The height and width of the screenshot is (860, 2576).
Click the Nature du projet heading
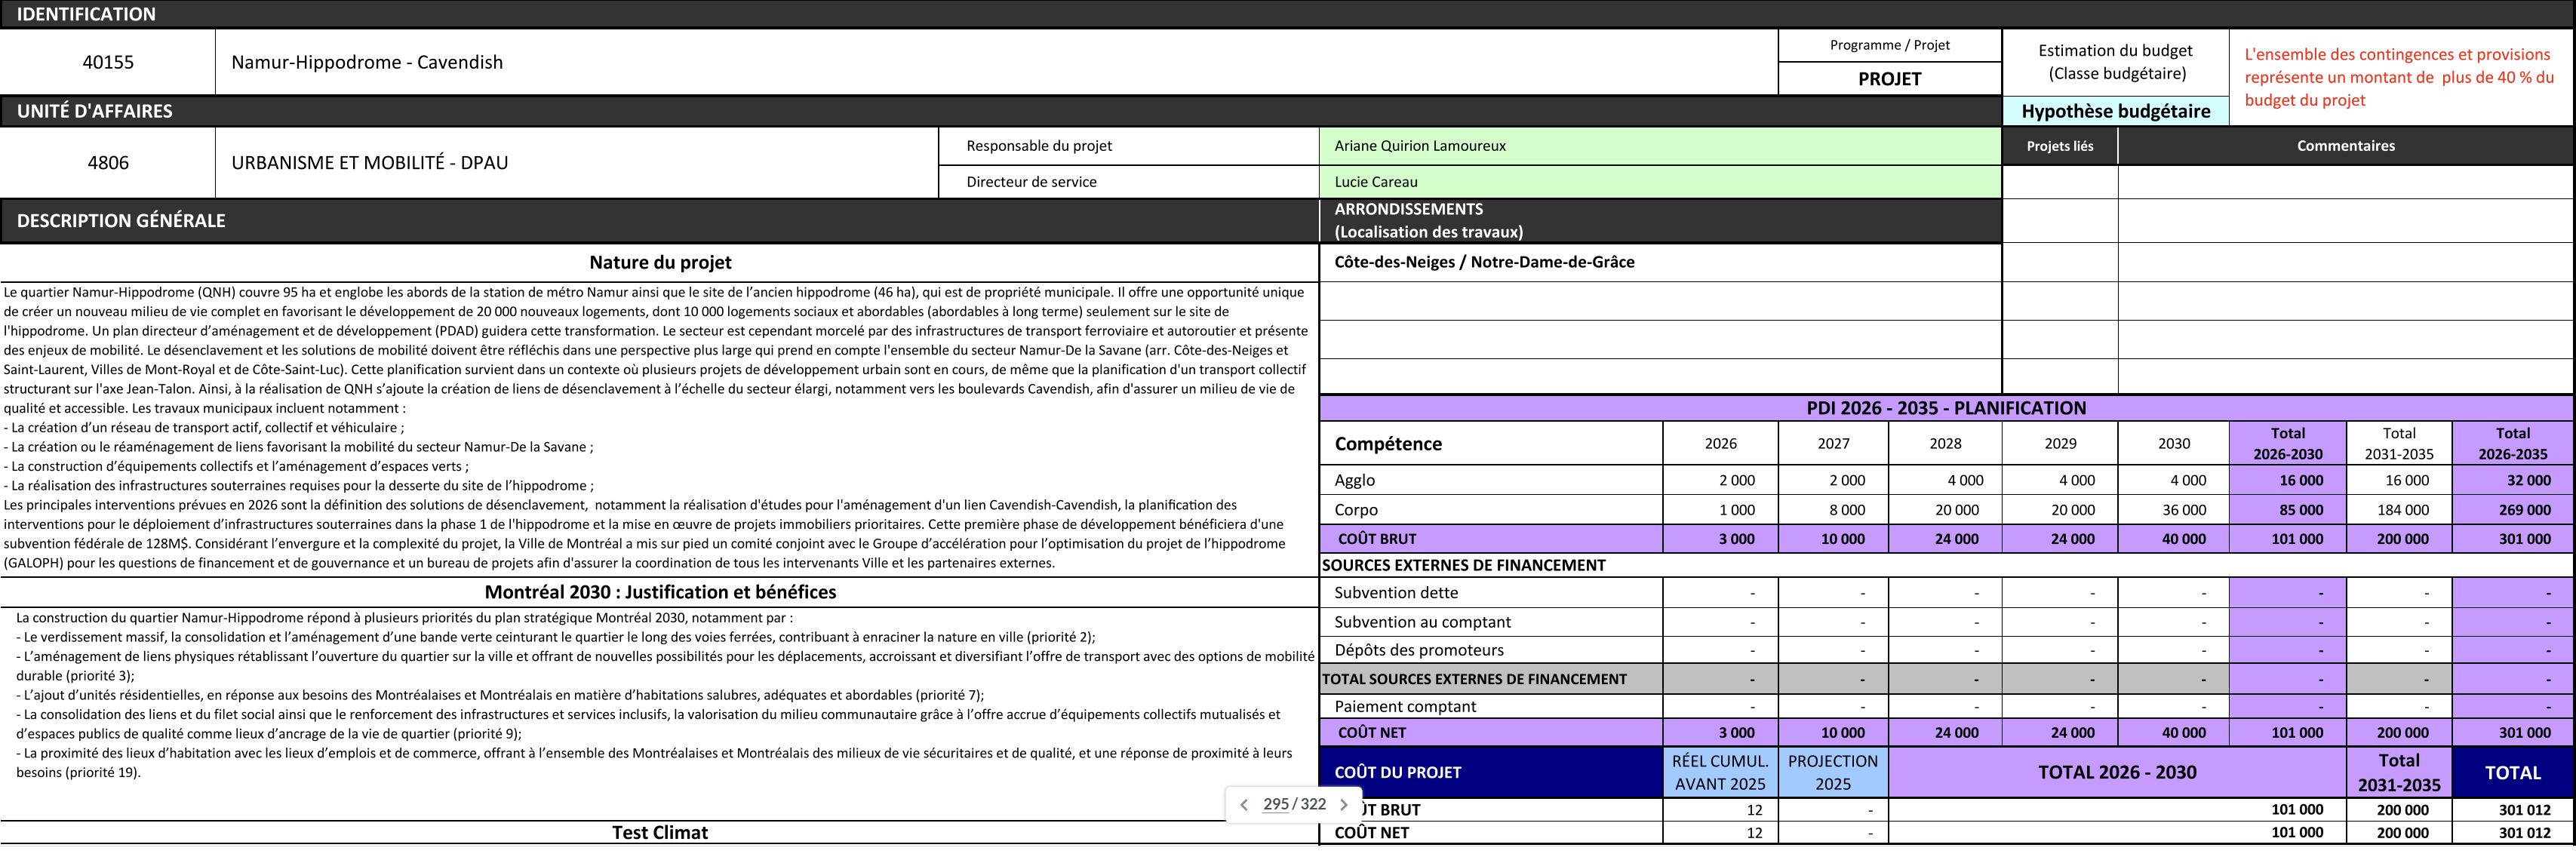[x=660, y=263]
